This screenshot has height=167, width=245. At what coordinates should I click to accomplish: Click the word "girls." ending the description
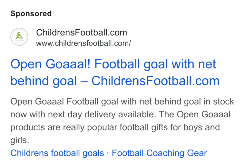point(20,140)
